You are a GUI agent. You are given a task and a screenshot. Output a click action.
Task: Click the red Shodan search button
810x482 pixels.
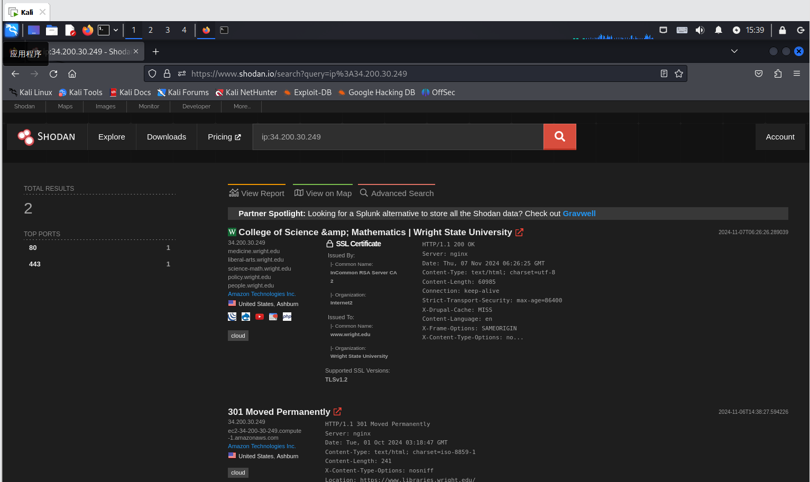[559, 137]
